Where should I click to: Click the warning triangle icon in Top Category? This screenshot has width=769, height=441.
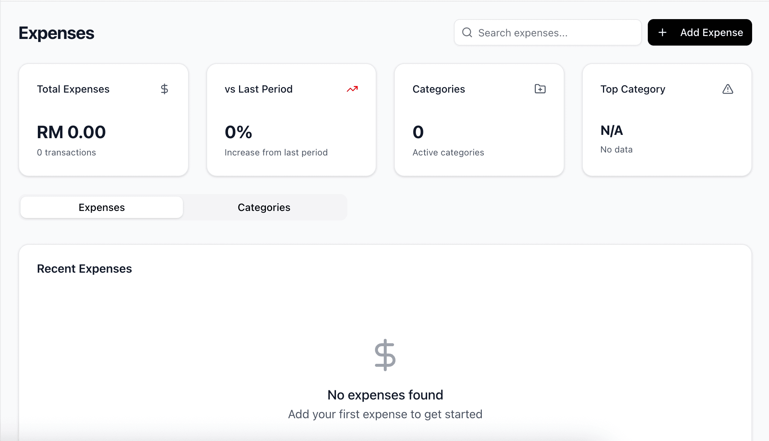point(728,89)
